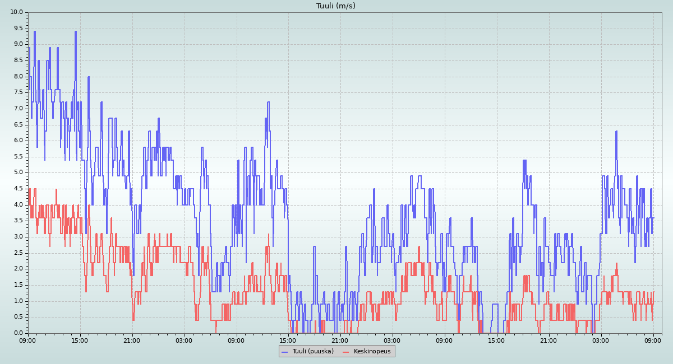The height and width of the screenshot is (364, 673).
Task: Click the 2.5 y-axis tick label
Action: point(19,253)
